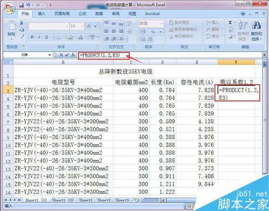Decrease indent in the alignment group
The height and width of the screenshot is (211, 269).
click(107, 39)
